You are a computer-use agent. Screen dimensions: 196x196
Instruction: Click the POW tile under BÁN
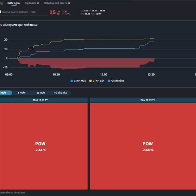point(143,146)
